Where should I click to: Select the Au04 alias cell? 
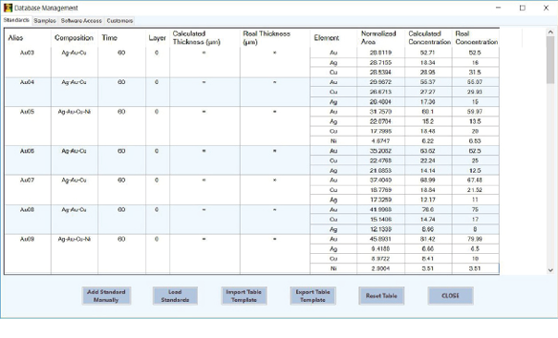28,91
